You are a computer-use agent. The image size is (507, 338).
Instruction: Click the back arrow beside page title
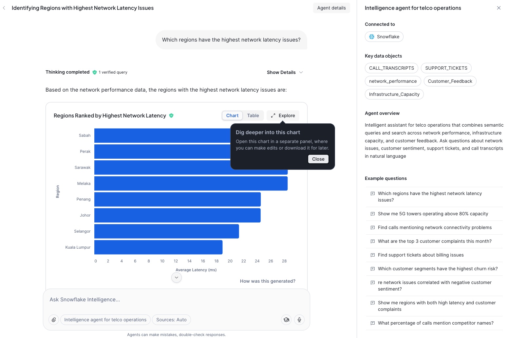(x=4, y=8)
